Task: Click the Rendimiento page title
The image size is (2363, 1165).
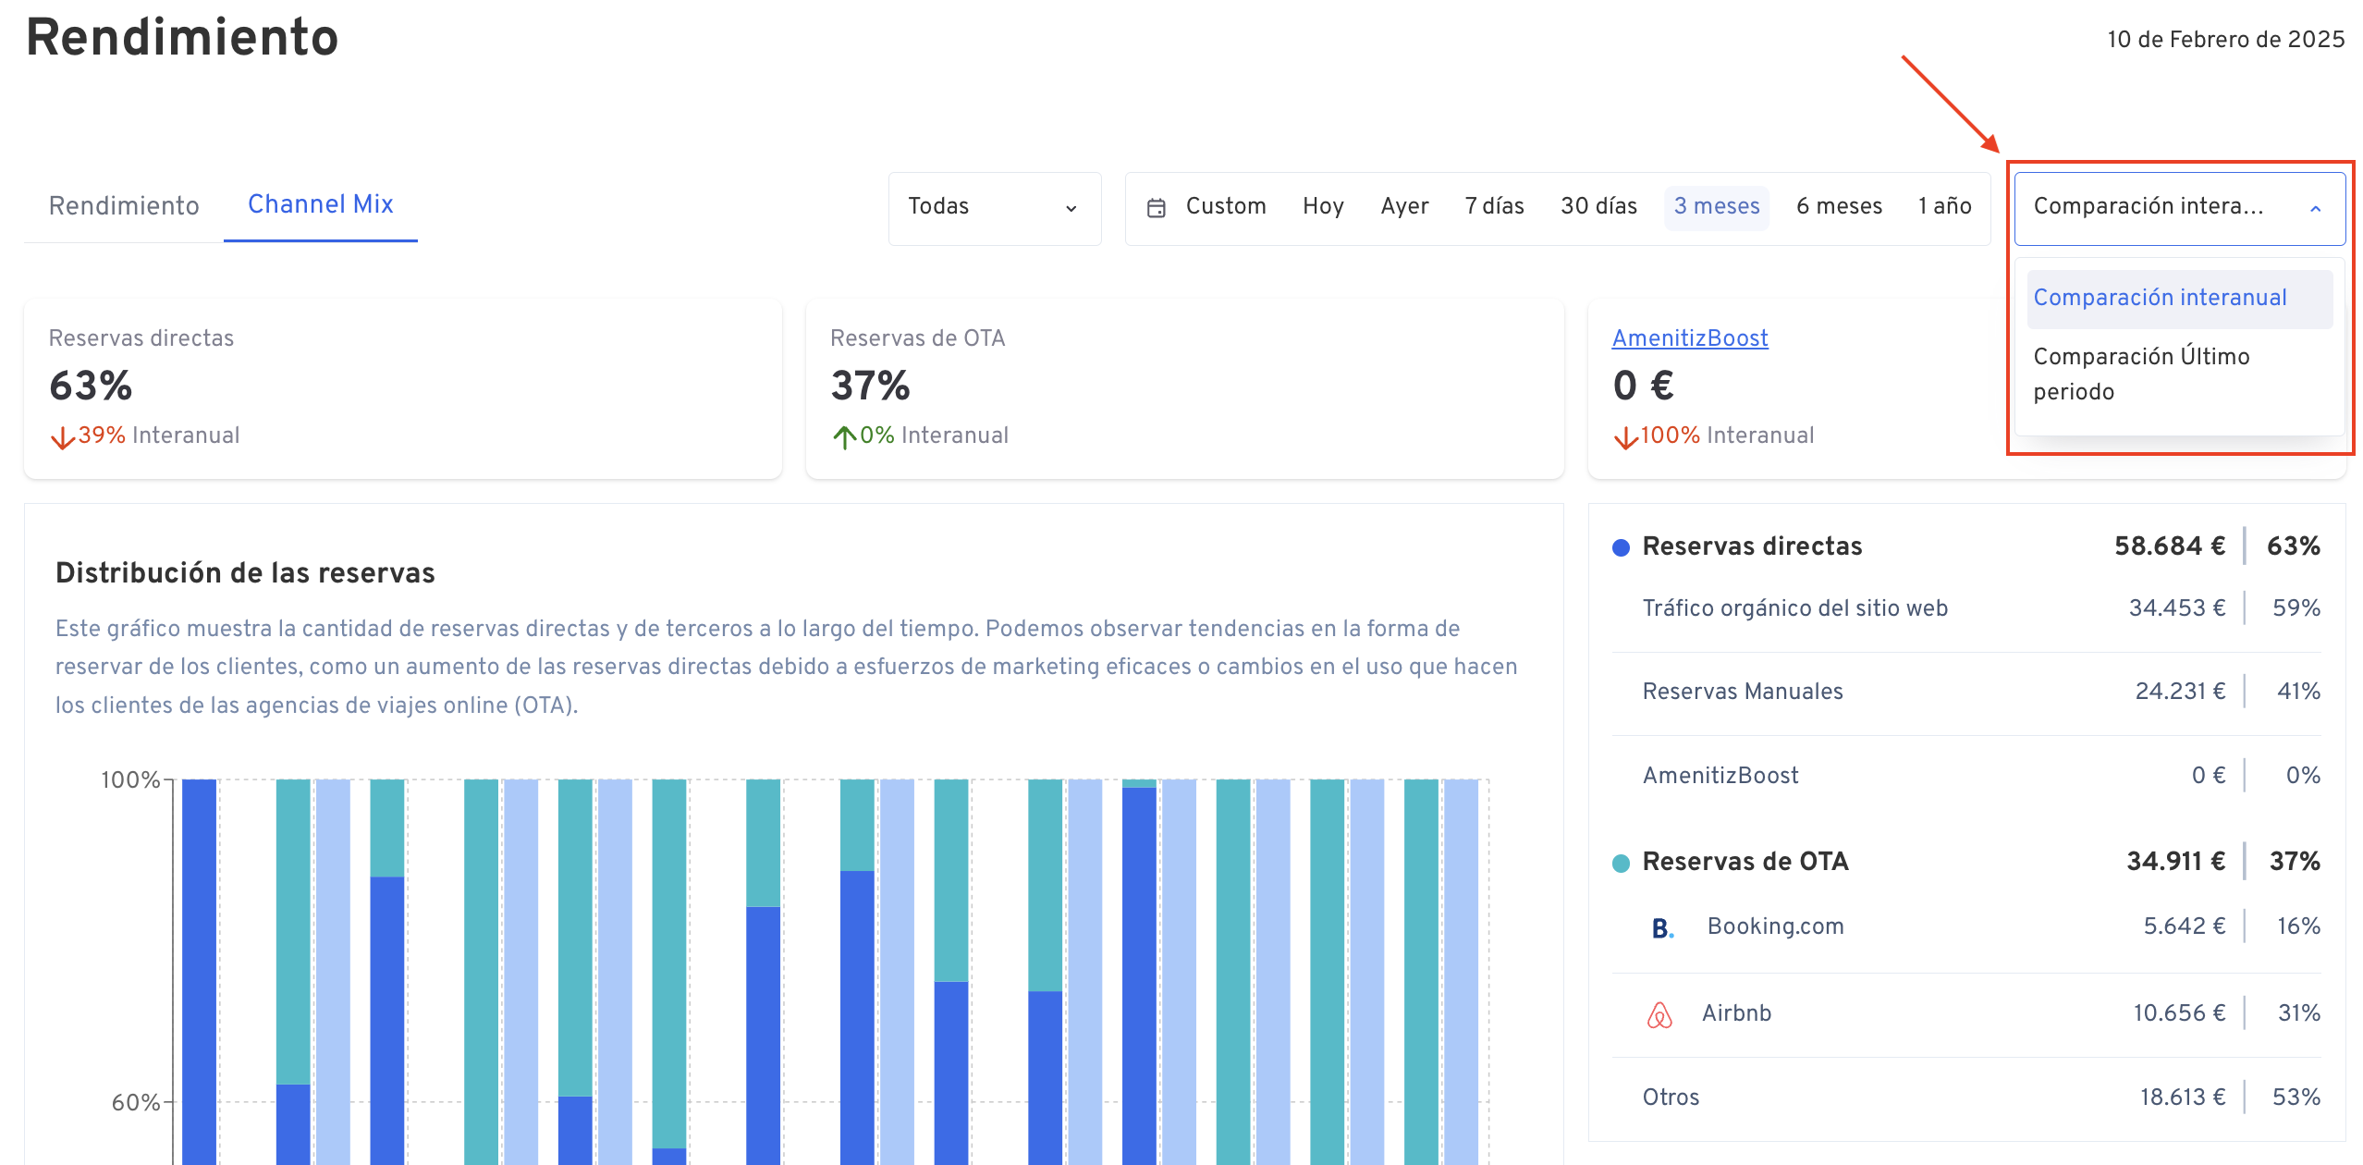Action: pos(182,38)
